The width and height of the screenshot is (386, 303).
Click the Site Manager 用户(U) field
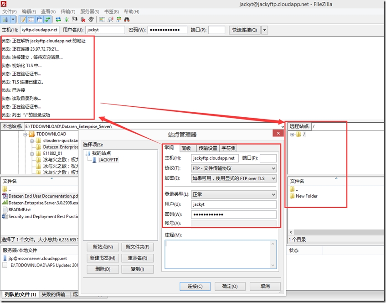click(234, 204)
